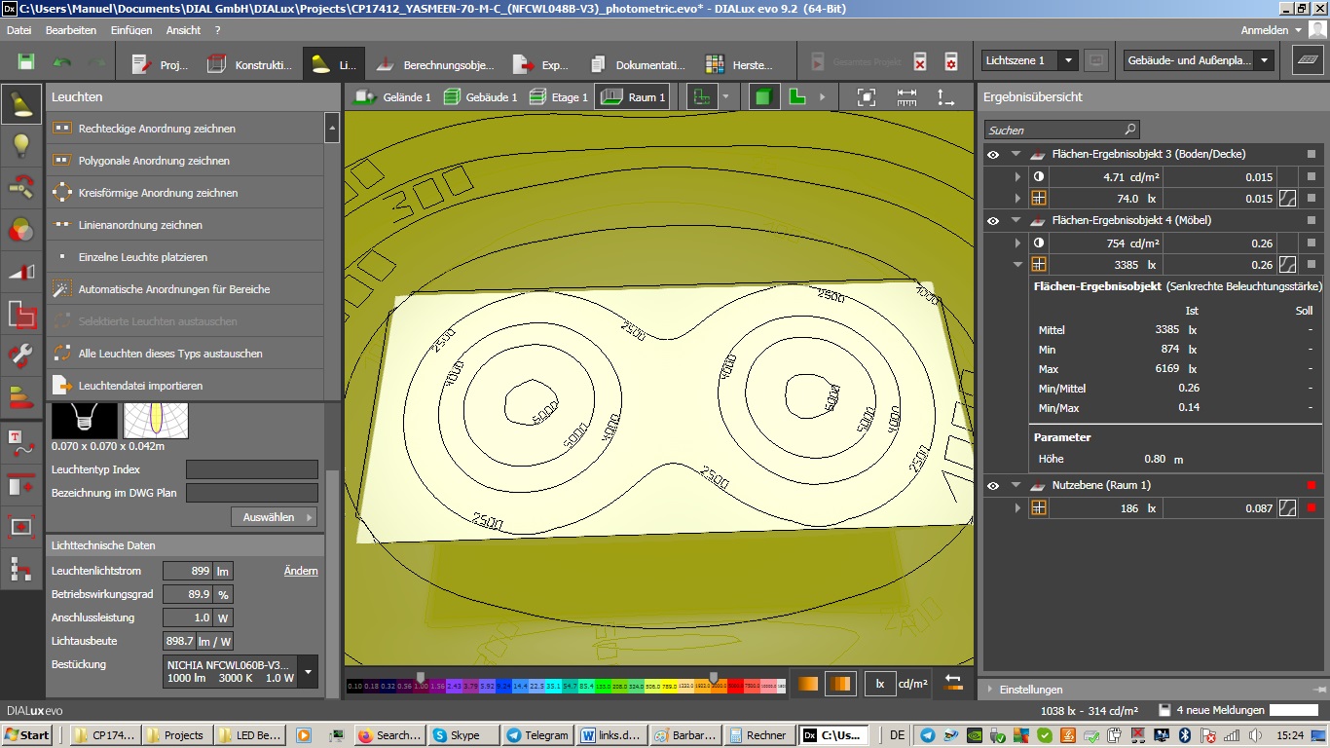
Task: Choose Rechteckige Anordnung zeichnen
Action: [185, 129]
